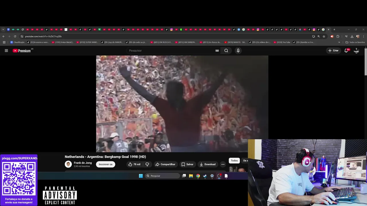Open (9338) YouTube bookmark

(282, 42)
